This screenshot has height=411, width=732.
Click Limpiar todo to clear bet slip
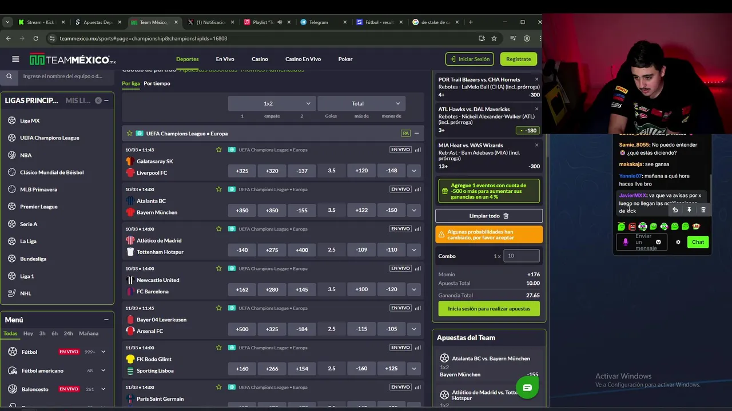(489, 216)
